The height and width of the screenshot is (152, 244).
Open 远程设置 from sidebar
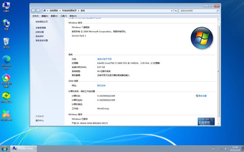[40, 32]
